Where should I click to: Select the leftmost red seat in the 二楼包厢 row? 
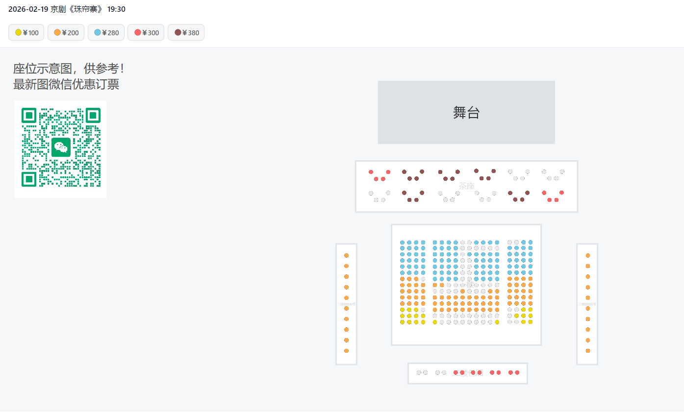click(x=456, y=372)
